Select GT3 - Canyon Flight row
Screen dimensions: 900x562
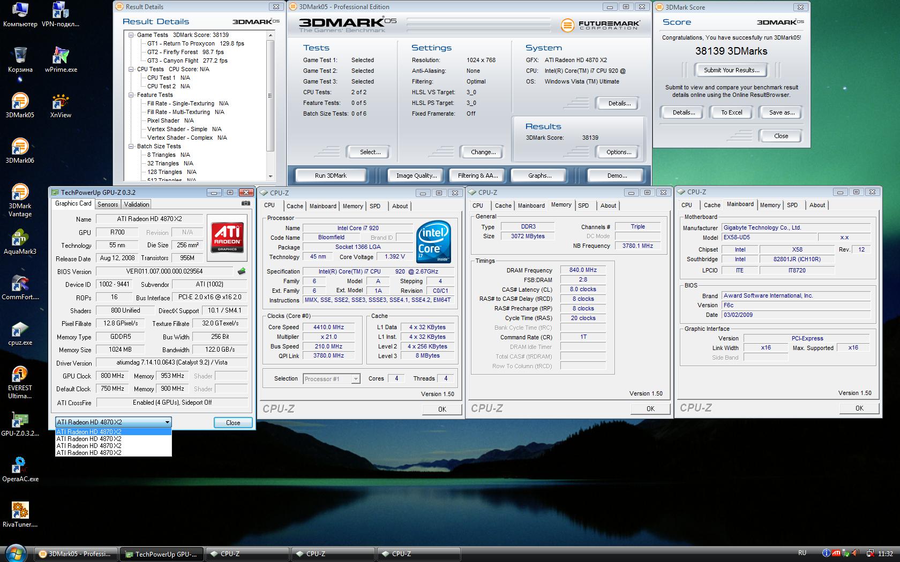(x=187, y=60)
